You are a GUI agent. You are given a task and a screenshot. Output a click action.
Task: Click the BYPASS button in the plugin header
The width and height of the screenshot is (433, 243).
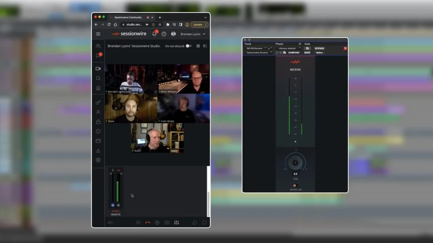319,48
